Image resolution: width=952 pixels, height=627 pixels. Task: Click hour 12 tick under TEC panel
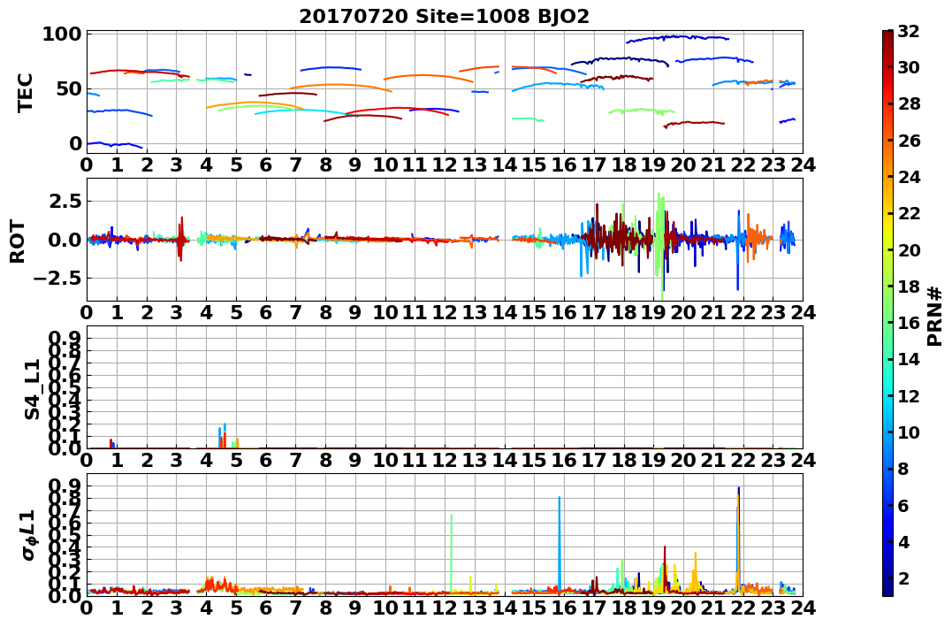tap(445, 164)
